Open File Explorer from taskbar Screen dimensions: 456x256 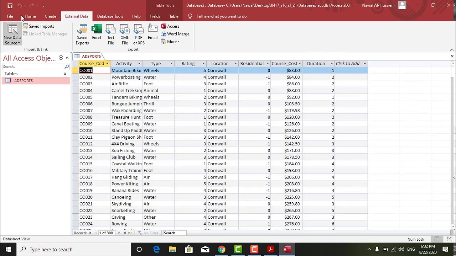click(x=172, y=250)
